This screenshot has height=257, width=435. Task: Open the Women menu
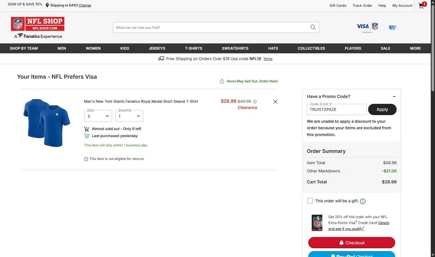pyautogui.click(x=93, y=48)
